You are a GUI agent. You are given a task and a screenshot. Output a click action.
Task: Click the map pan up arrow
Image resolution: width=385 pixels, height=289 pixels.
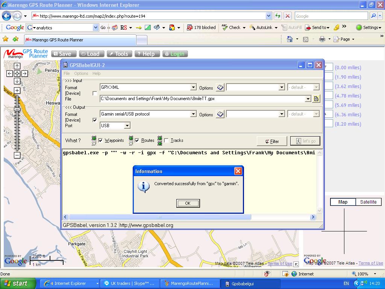tap(17, 66)
